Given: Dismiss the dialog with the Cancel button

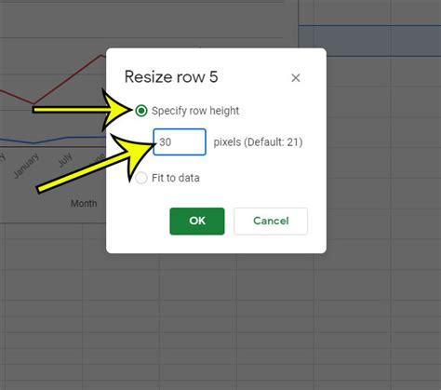Looking at the screenshot, I should pos(271,221).
